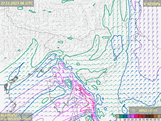Select the pink 25 legend swatch
Image resolution: width=161 pixels, height=121 pixels.
tap(136, 116)
